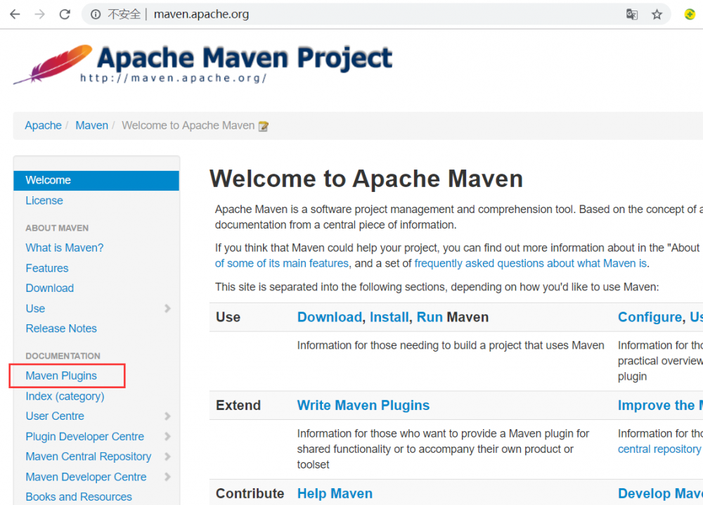Image resolution: width=703 pixels, height=505 pixels.
Task: Click the Welcome to Apache Maven breadcrumb text
Action: point(188,126)
